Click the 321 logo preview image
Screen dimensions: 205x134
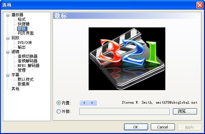(127, 59)
